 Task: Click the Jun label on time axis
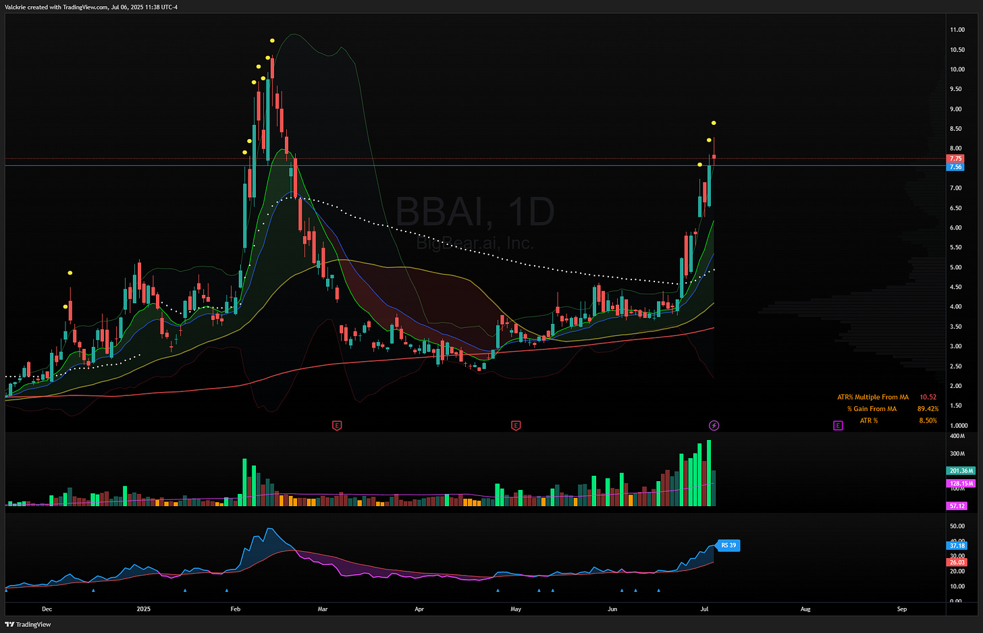click(612, 609)
